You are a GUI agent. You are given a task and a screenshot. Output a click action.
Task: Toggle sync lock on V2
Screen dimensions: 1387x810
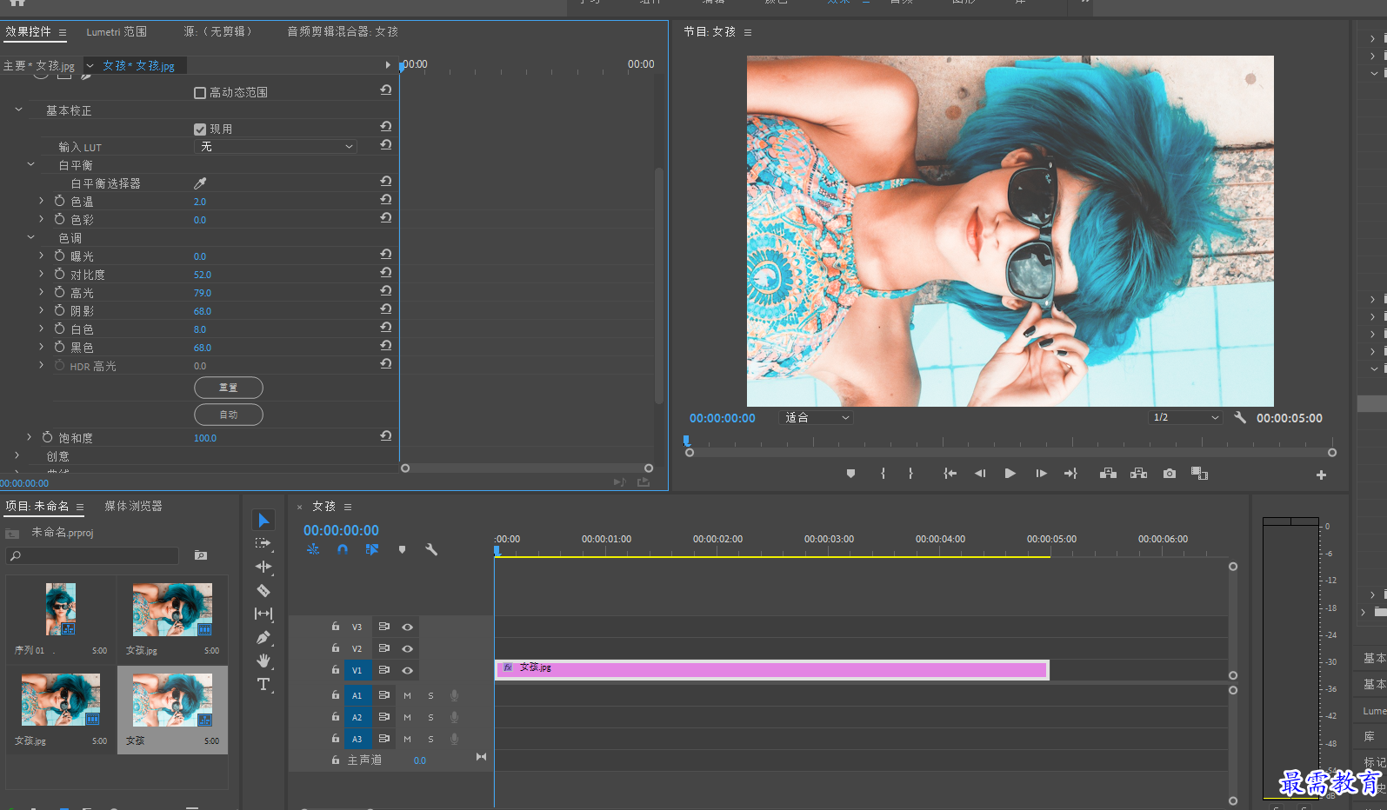383,648
